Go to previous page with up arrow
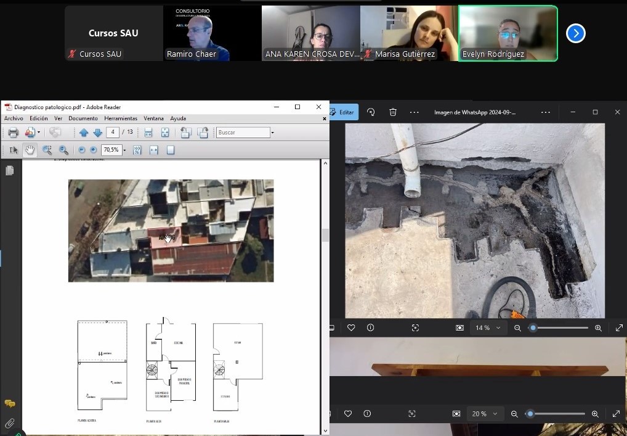Viewport: 627px width, 436px height. (84, 133)
